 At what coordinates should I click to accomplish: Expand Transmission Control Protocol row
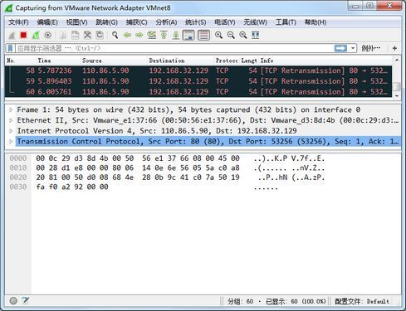(11, 141)
